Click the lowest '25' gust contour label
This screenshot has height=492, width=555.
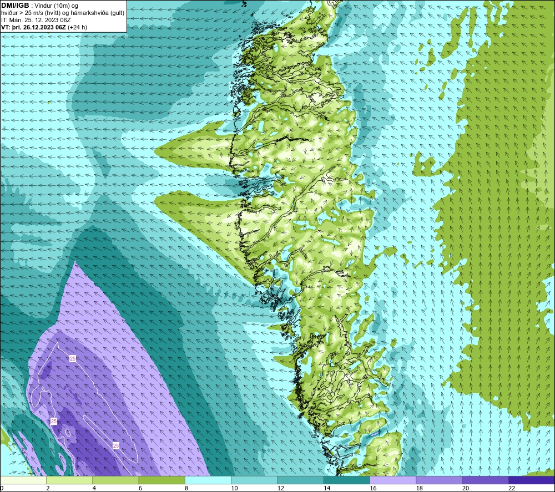(x=116, y=445)
